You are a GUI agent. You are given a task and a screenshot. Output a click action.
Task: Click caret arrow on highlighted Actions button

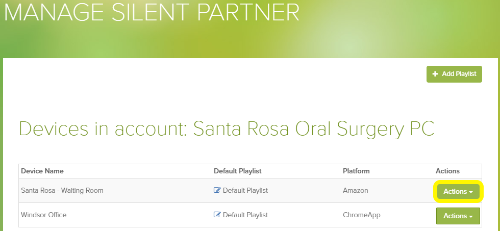point(470,192)
